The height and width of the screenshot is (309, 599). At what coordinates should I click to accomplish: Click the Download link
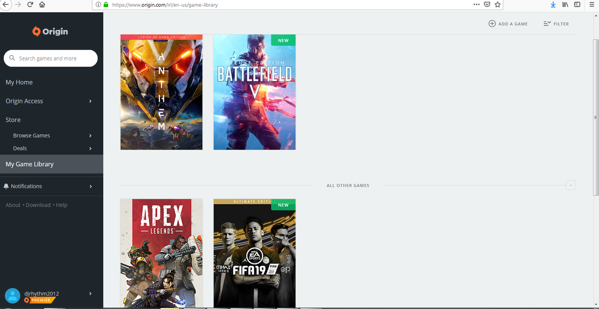(38, 205)
